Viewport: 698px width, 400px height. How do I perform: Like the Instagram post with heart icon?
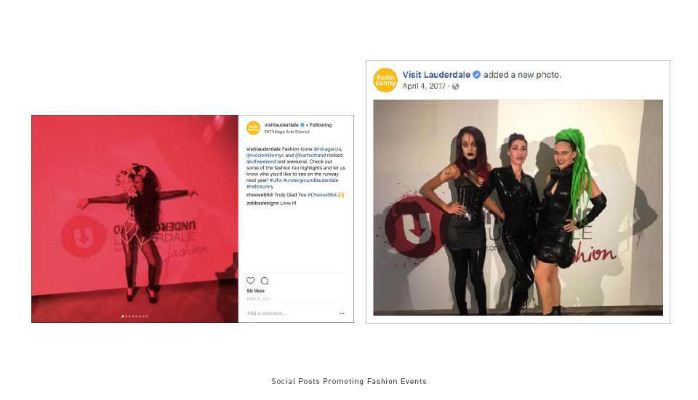(251, 281)
